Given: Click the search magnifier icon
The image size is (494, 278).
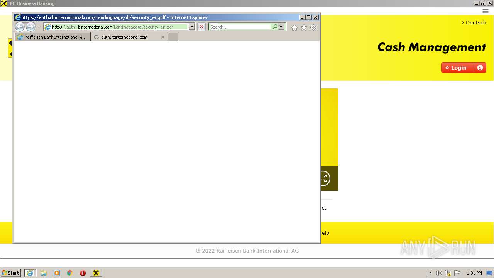Looking at the screenshot, I should click(x=275, y=27).
